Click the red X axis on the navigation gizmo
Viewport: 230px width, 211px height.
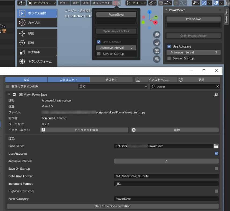coord(155,23)
